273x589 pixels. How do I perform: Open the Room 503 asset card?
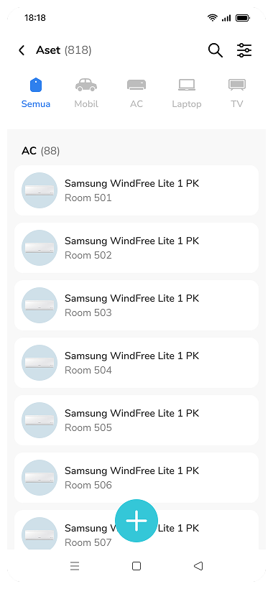[136, 305]
